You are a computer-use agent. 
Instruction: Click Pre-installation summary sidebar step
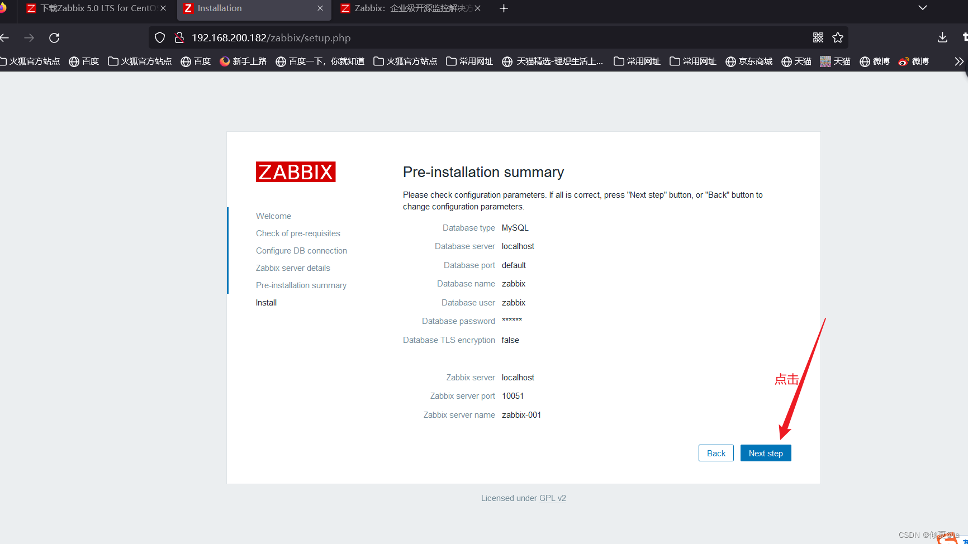click(301, 285)
